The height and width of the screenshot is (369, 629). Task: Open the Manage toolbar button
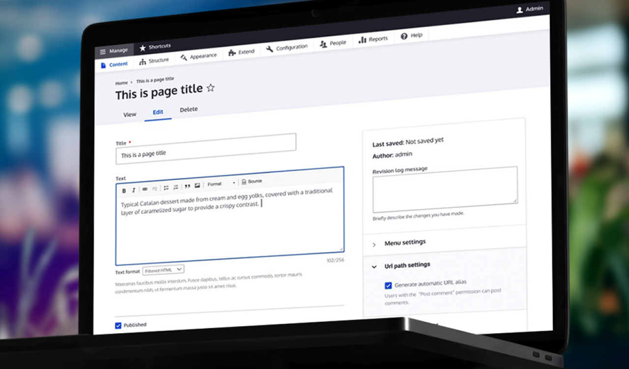[x=114, y=51]
